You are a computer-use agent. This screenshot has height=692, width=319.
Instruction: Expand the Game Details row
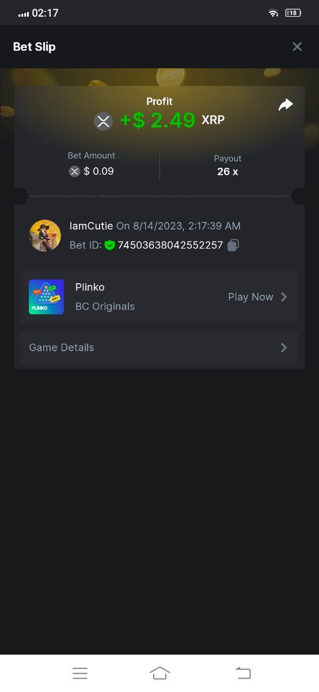point(159,348)
